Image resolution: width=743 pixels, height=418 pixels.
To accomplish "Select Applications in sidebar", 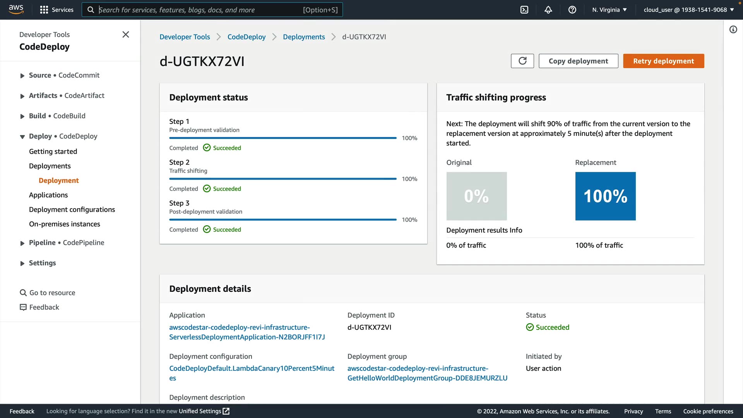I will point(48,195).
